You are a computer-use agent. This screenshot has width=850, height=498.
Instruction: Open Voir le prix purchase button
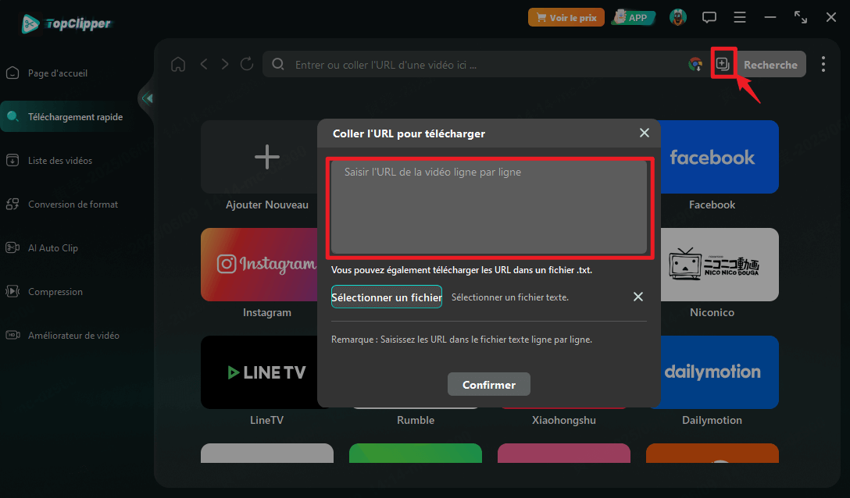click(566, 17)
